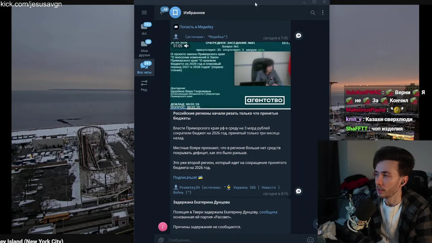Click video progress bar under агентство clip
432x243 pixels.
(230, 109)
